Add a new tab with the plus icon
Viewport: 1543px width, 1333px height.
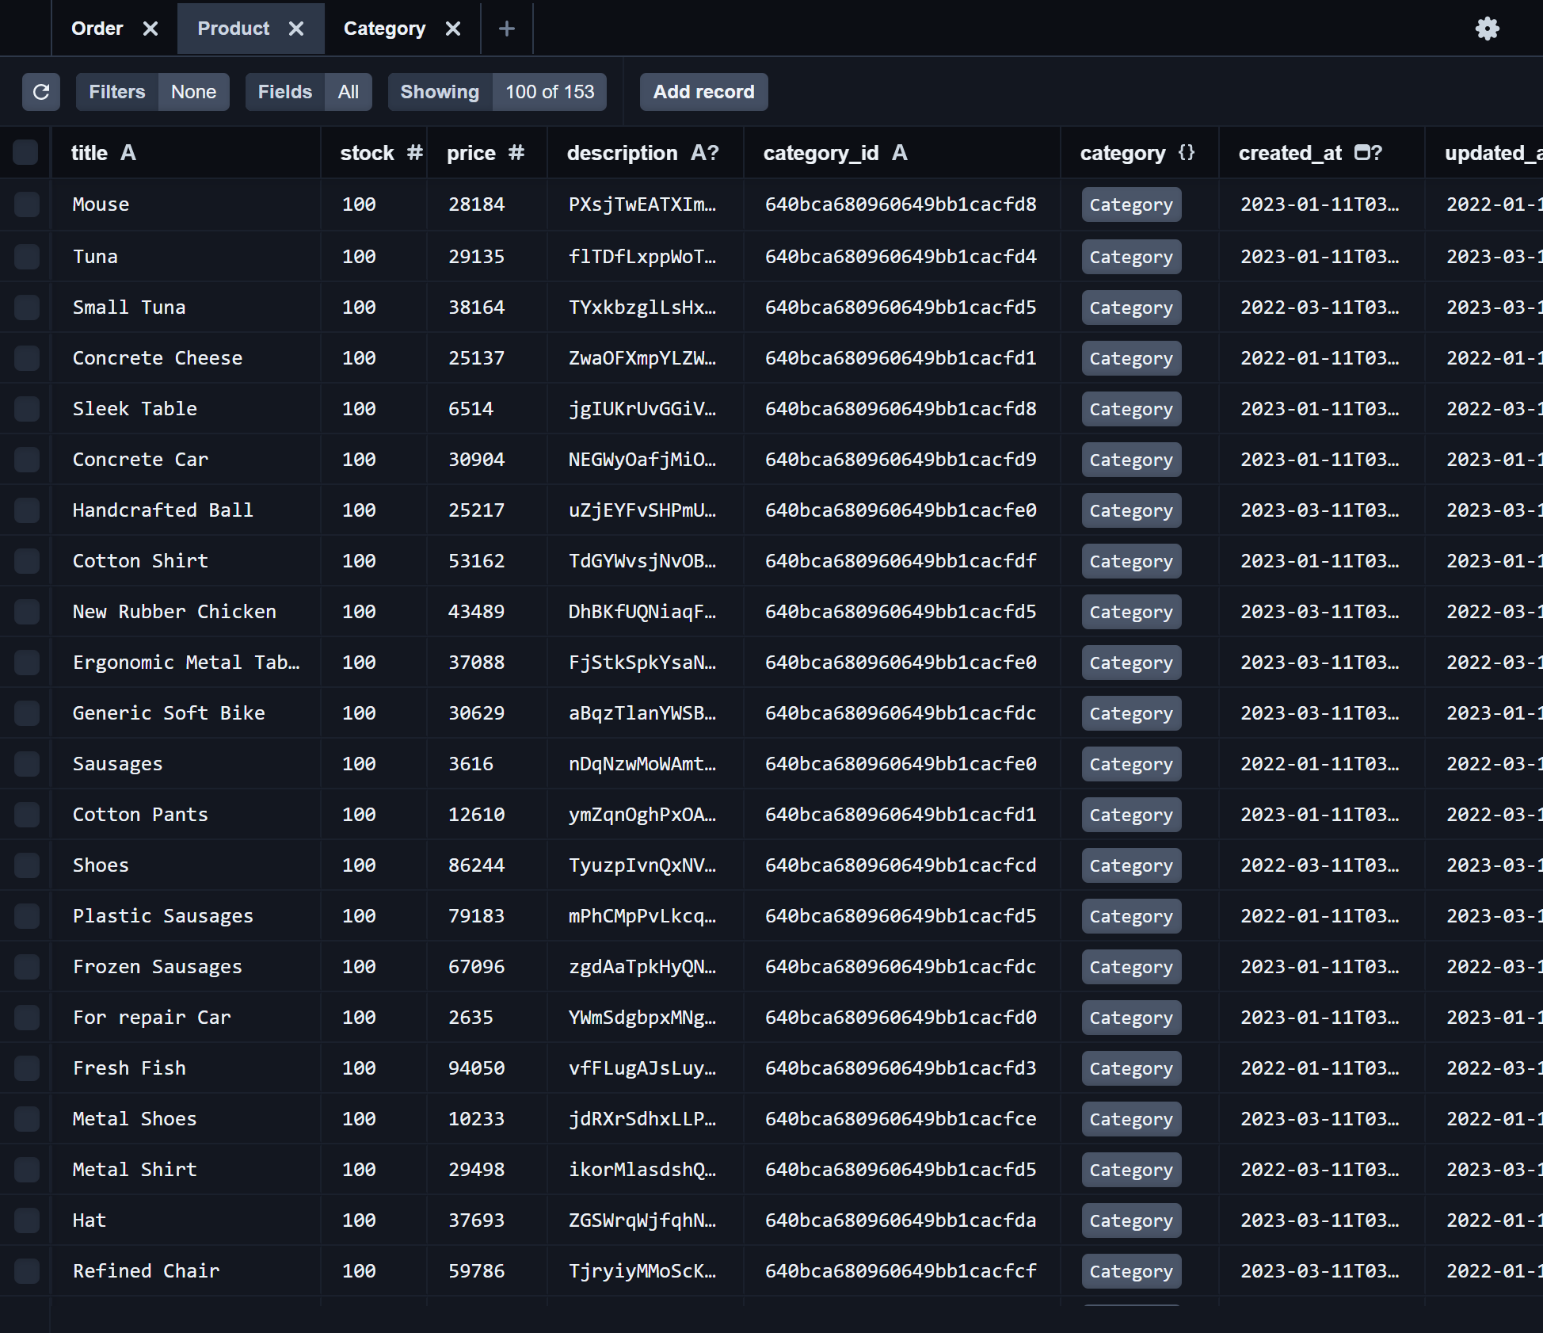507,29
